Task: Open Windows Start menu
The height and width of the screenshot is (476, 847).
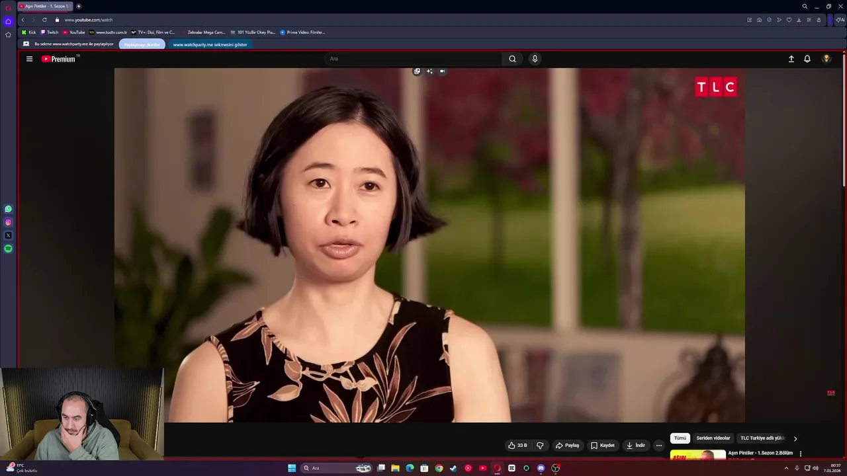Action: pyautogui.click(x=292, y=468)
